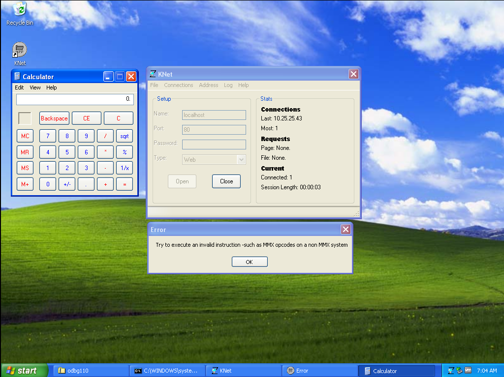This screenshot has width=504, height=377.
Task: Click the VMware tools tray icon
Action: (468, 370)
